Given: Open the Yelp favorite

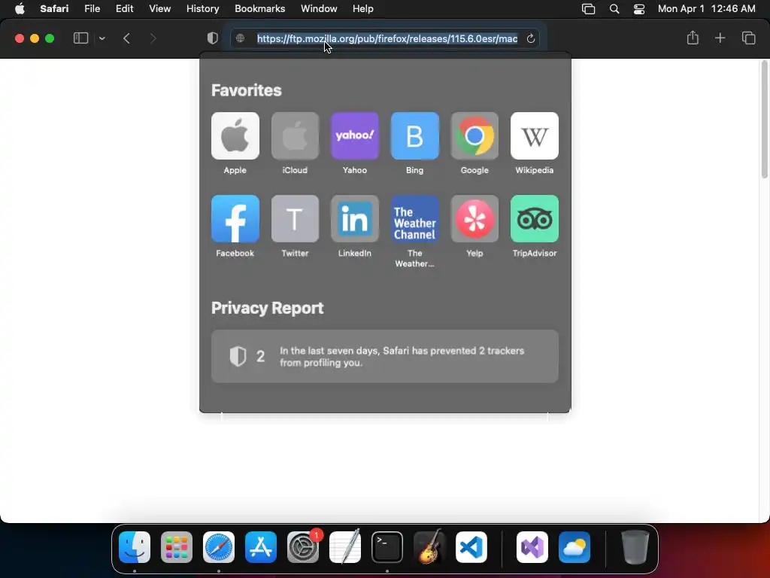Looking at the screenshot, I should pos(474,219).
